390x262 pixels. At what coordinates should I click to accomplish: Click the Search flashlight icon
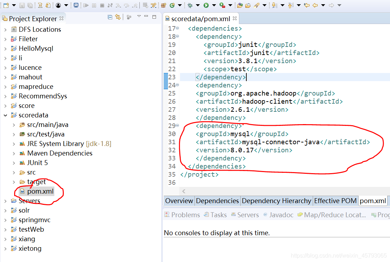pyautogui.click(x=257, y=5)
